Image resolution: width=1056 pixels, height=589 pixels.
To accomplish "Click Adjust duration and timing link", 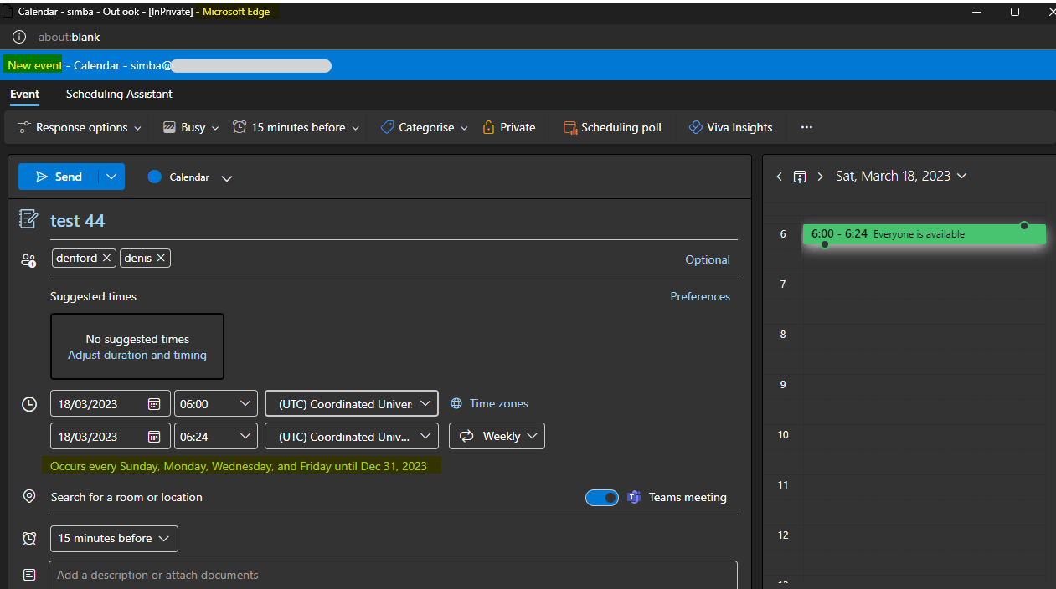I will click(x=137, y=355).
